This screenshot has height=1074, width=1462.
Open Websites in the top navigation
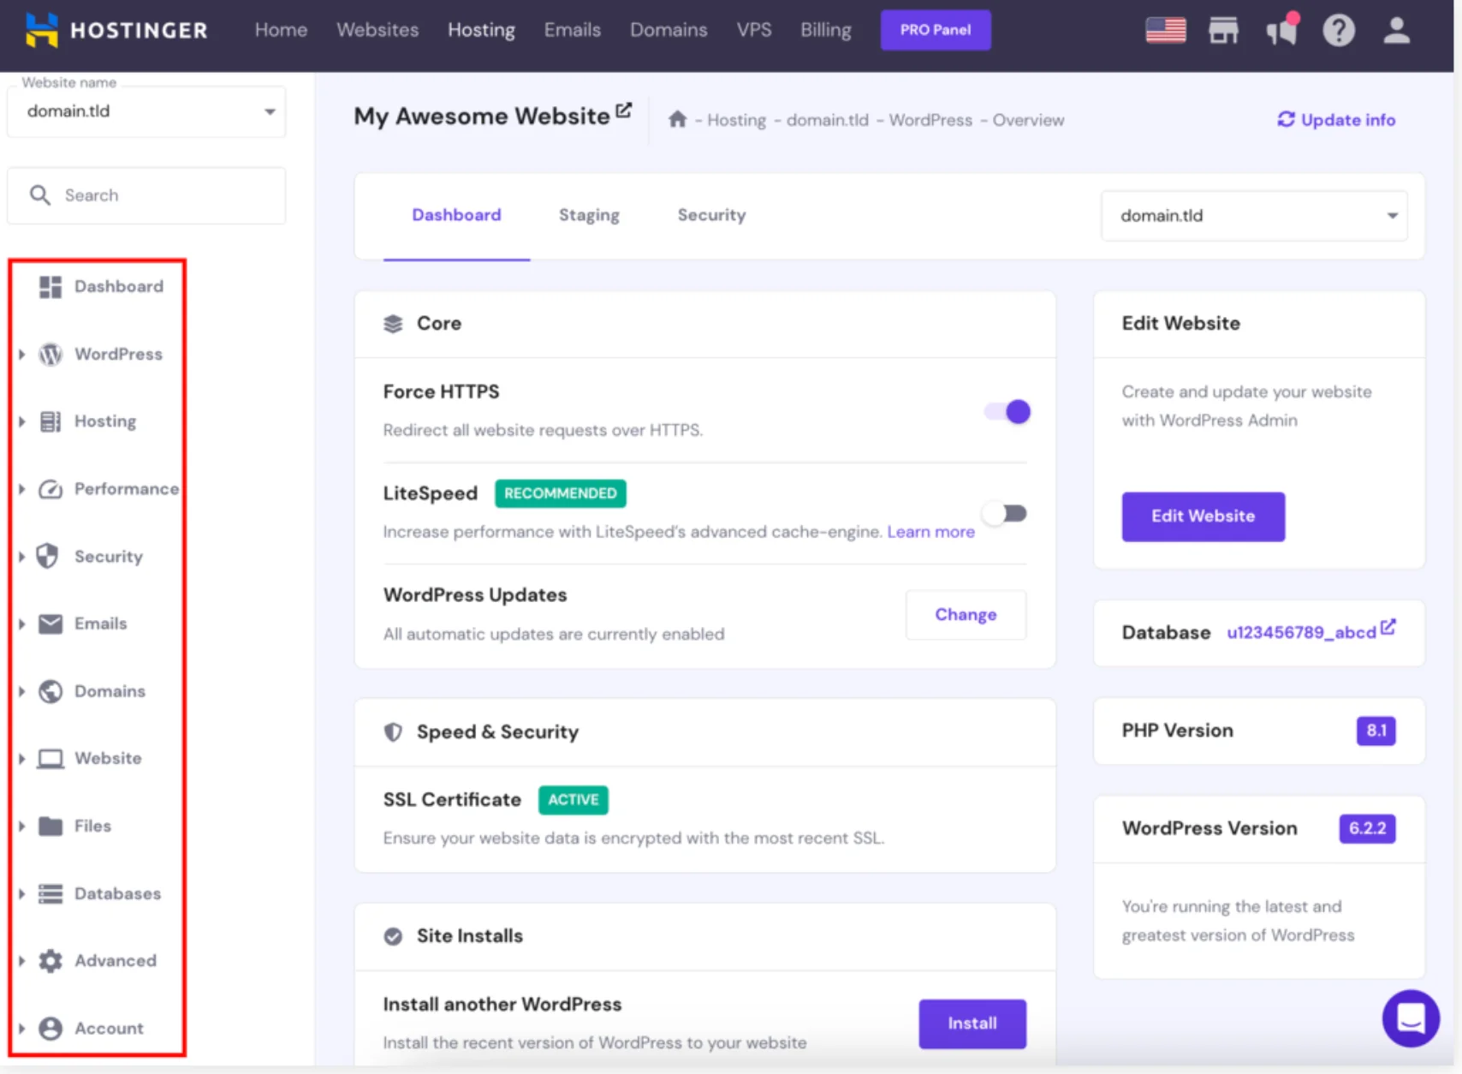coord(377,30)
